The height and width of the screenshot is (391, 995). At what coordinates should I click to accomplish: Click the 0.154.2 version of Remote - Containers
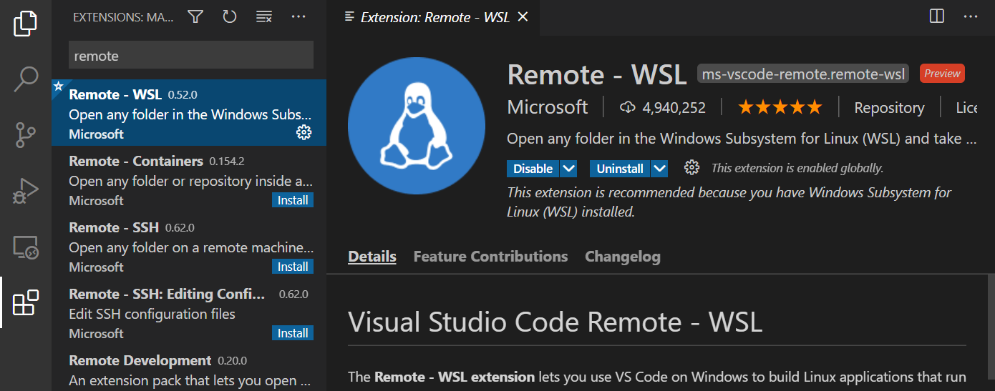228,161
